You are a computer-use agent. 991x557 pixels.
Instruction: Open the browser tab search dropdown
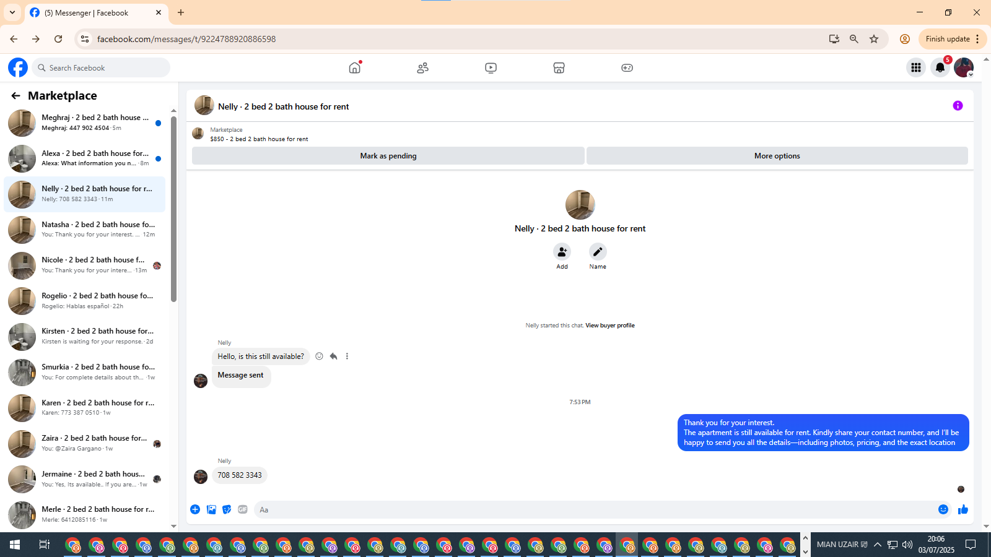12,12
